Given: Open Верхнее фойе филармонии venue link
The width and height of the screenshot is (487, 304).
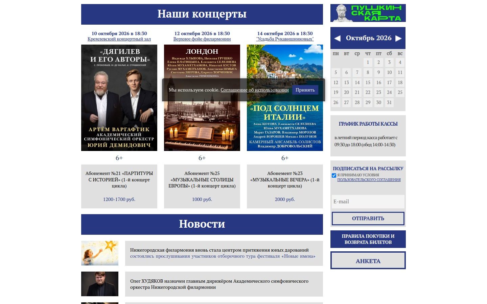Looking at the screenshot, I should (x=202, y=39).
